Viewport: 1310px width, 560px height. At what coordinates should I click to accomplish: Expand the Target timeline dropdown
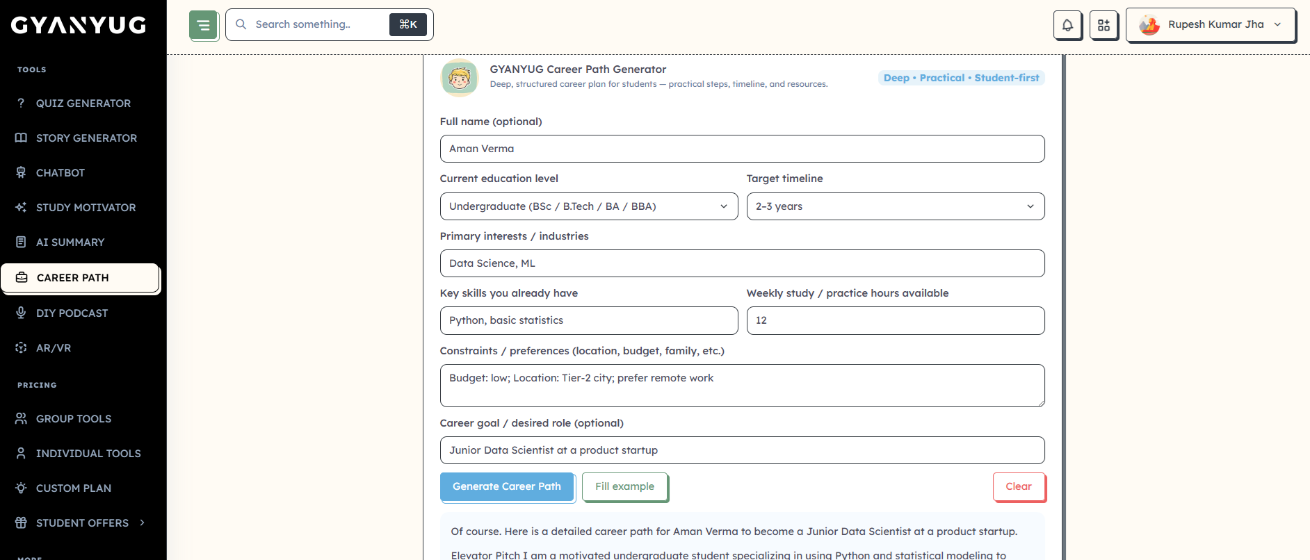[x=895, y=206]
